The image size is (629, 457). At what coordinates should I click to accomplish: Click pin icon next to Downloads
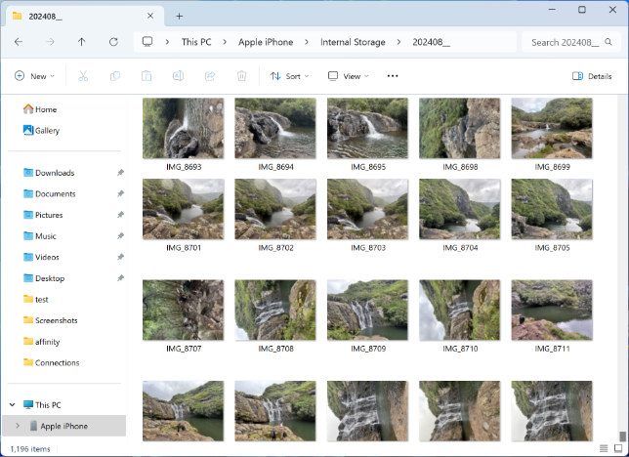pyautogui.click(x=120, y=173)
